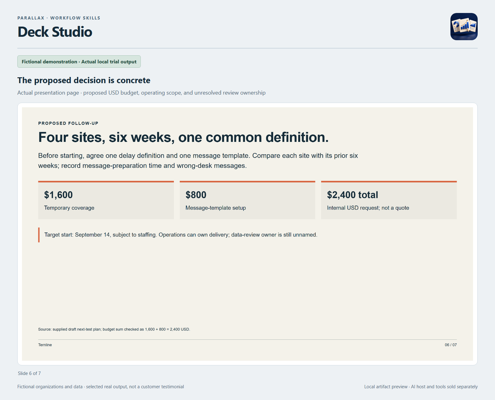The width and height of the screenshot is (495, 400).
Task: Click the 'Message-template setup' label
Action: (x=216, y=208)
